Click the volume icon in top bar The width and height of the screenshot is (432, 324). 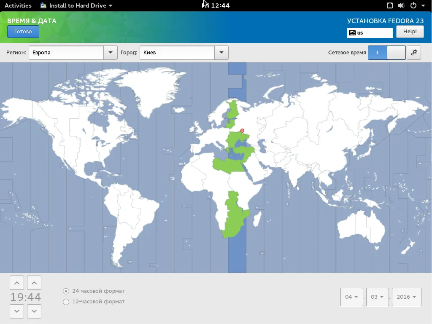(401, 5)
